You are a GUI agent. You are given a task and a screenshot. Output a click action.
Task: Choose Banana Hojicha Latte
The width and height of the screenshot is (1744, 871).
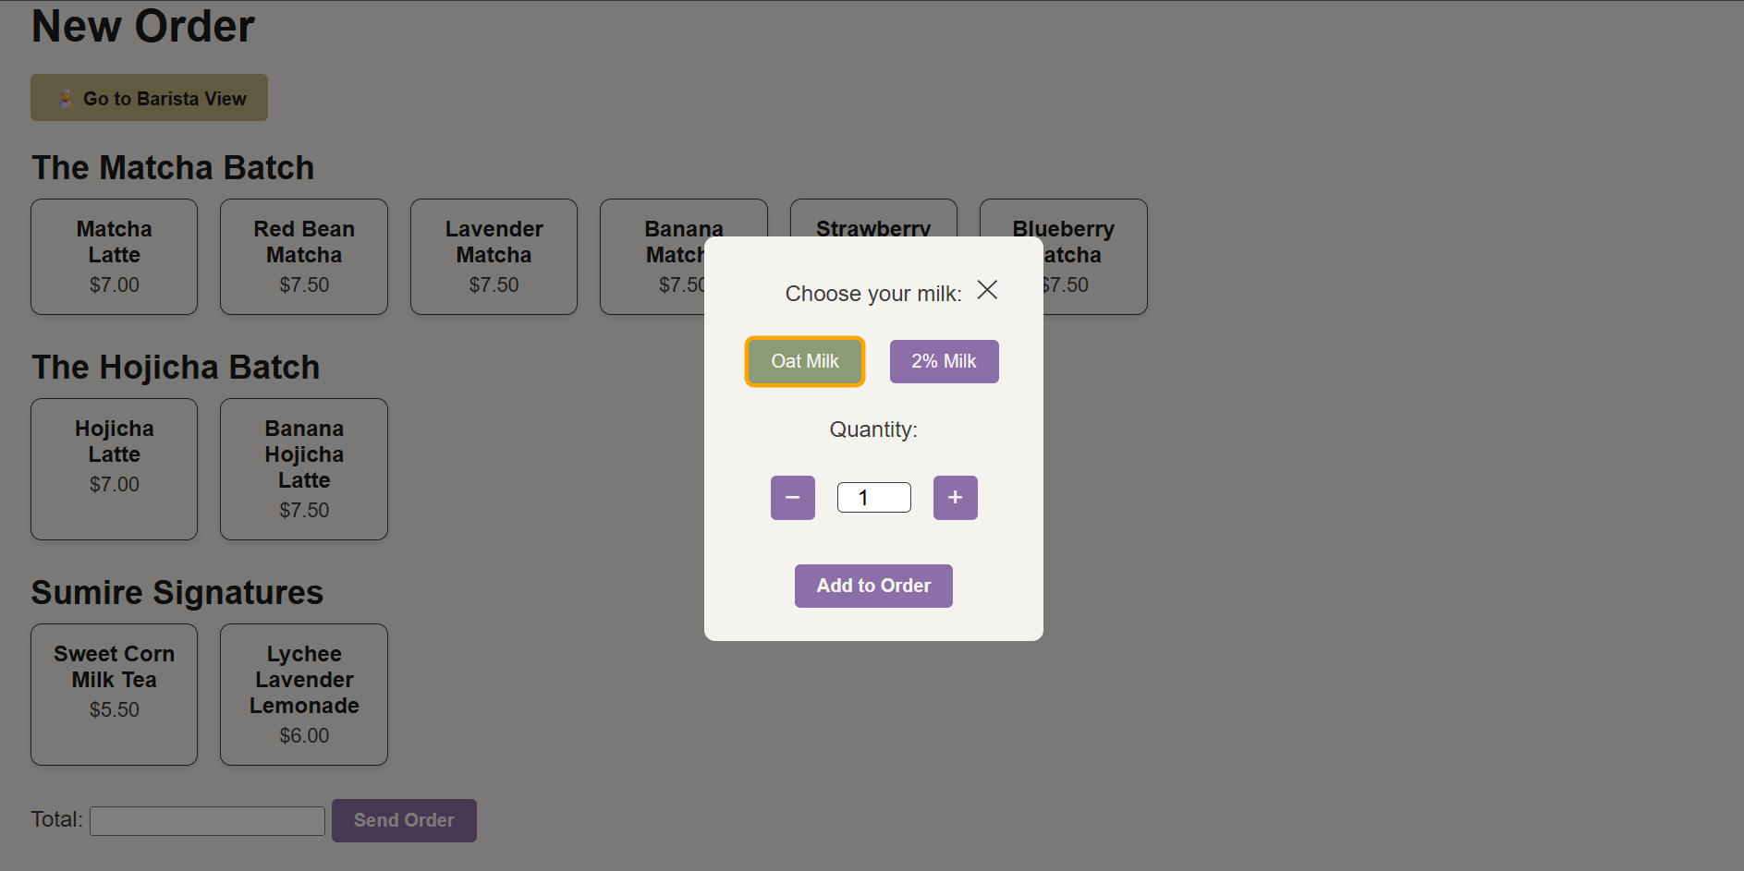tap(303, 468)
